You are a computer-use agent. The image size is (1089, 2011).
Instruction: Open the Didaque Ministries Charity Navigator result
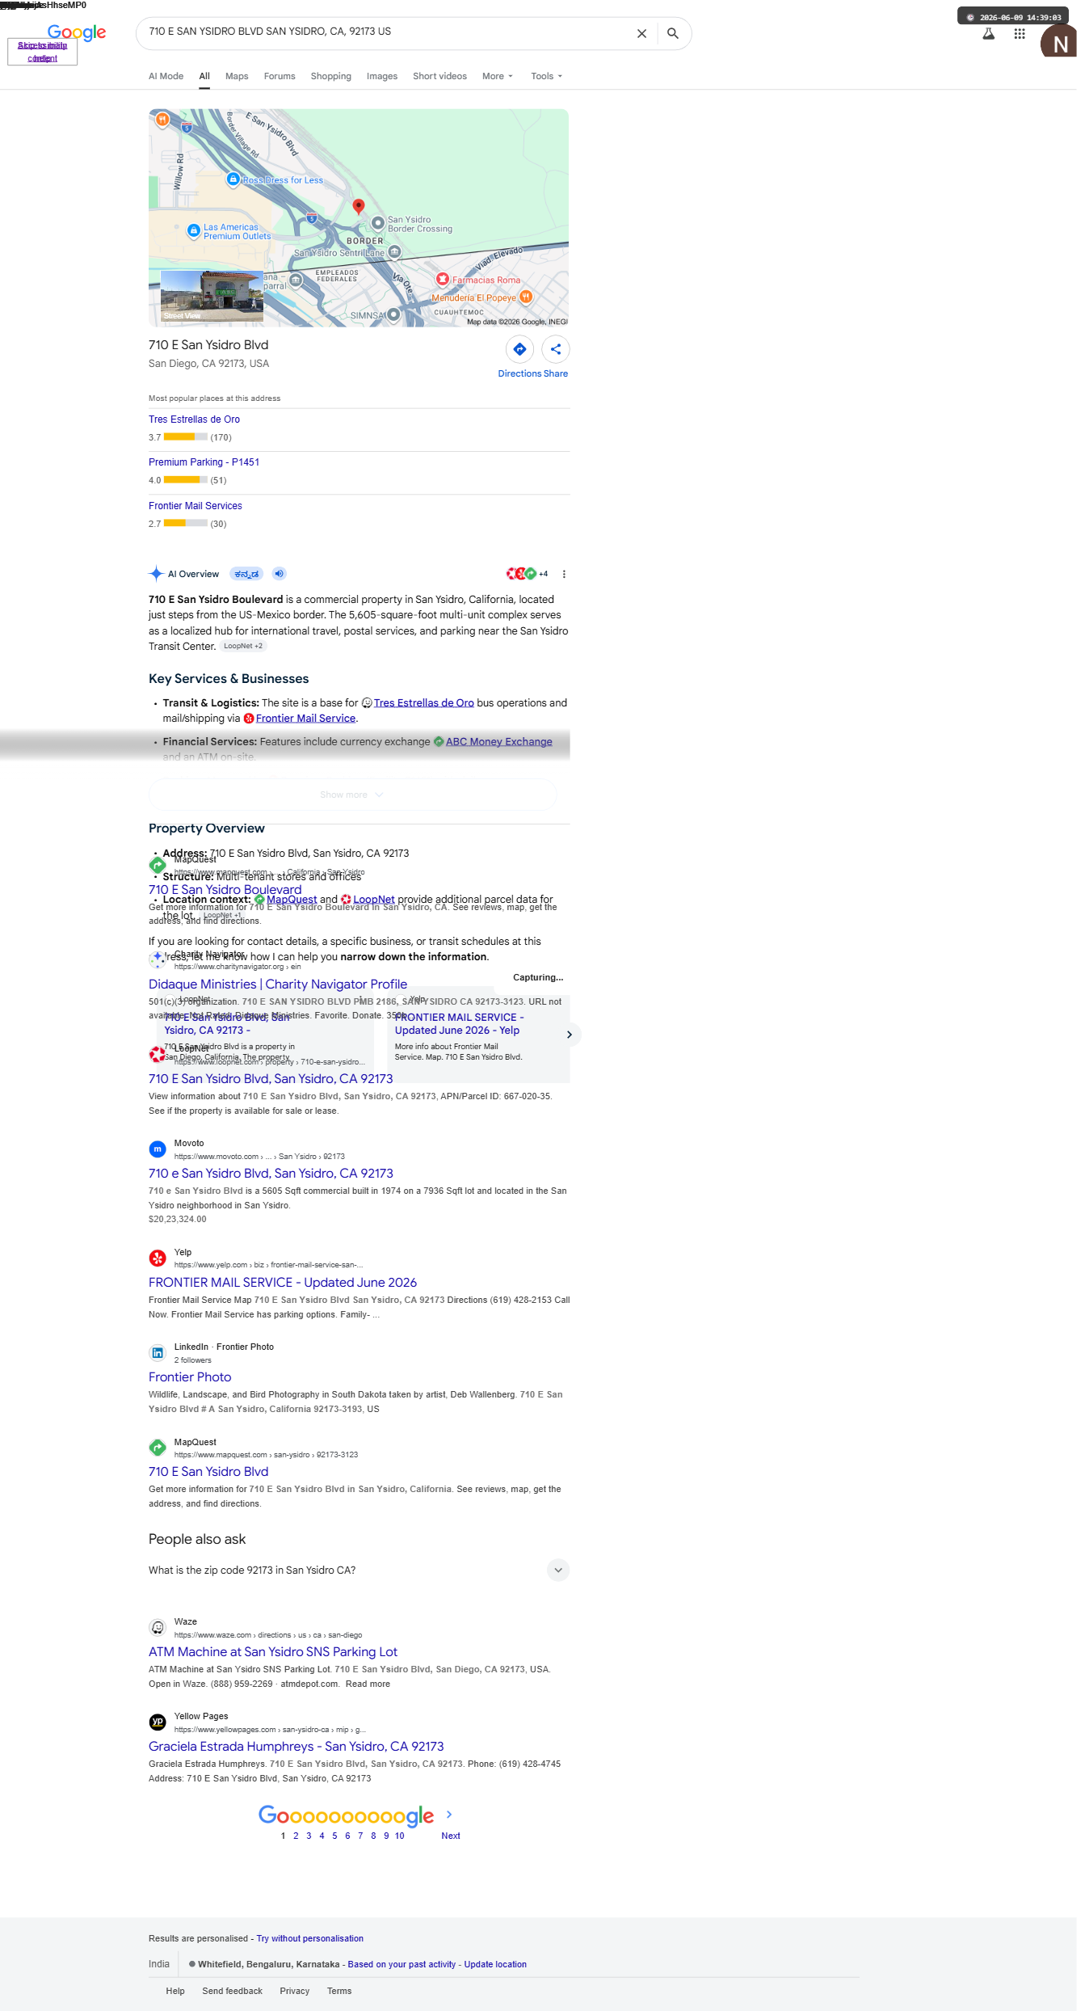pos(278,984)
